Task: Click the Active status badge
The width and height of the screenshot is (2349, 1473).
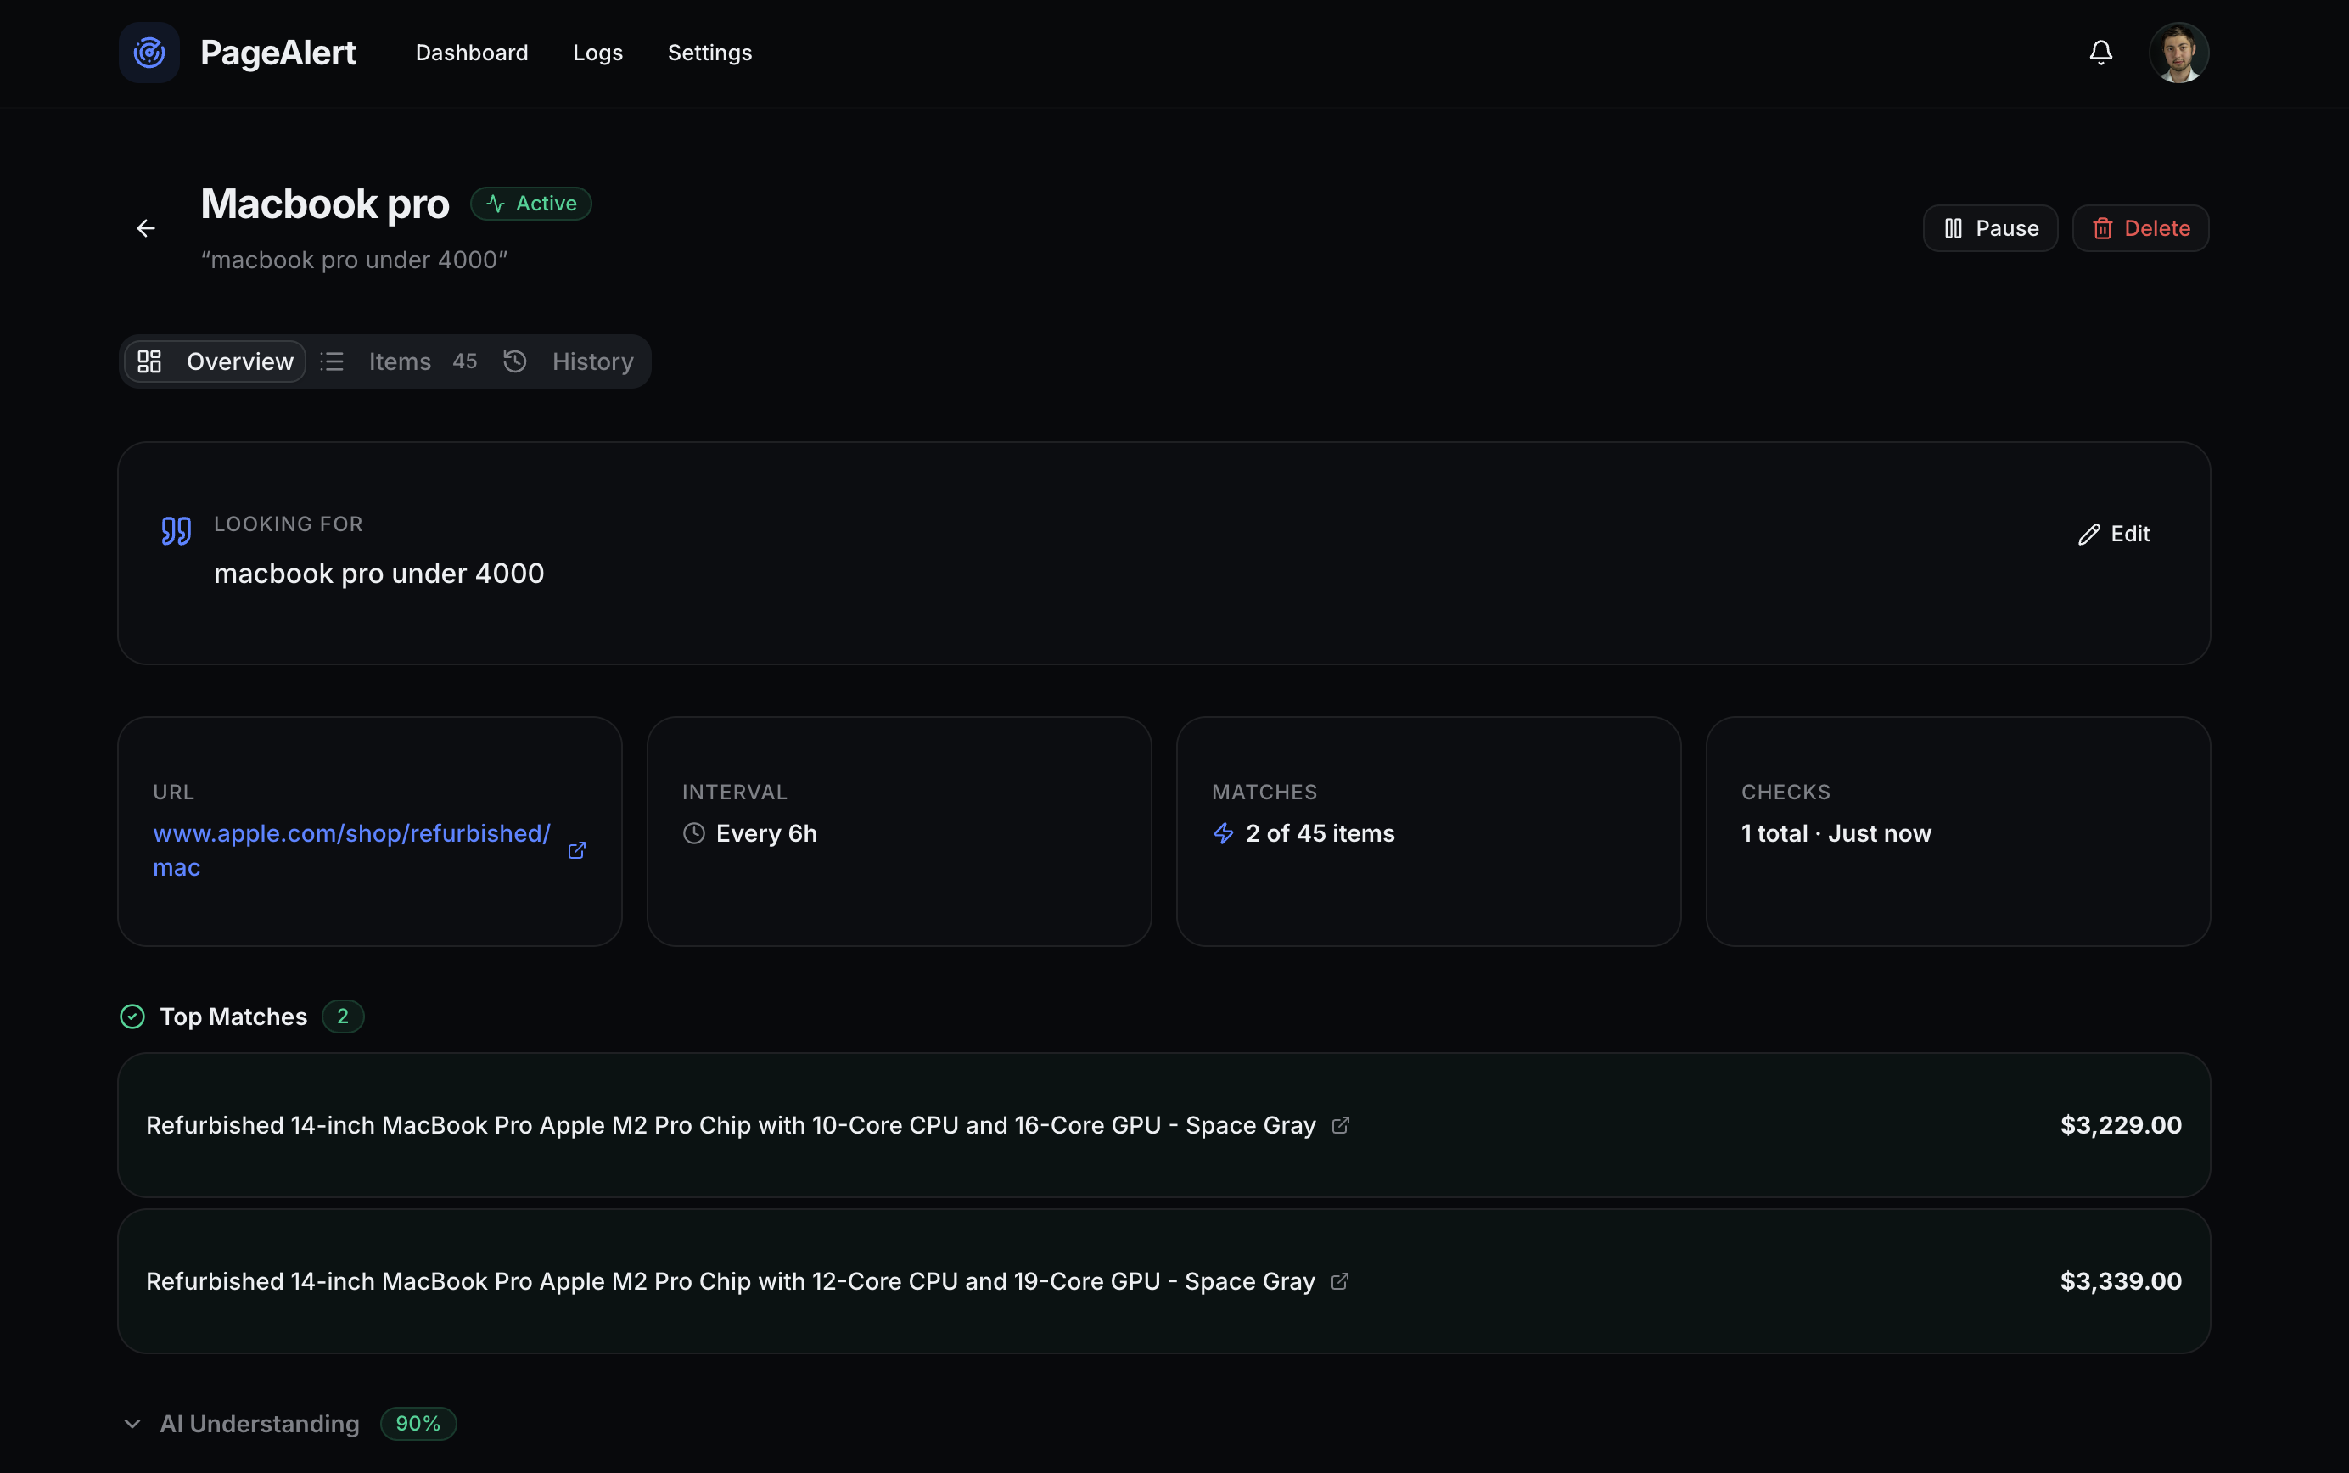Action: (531, 204)
